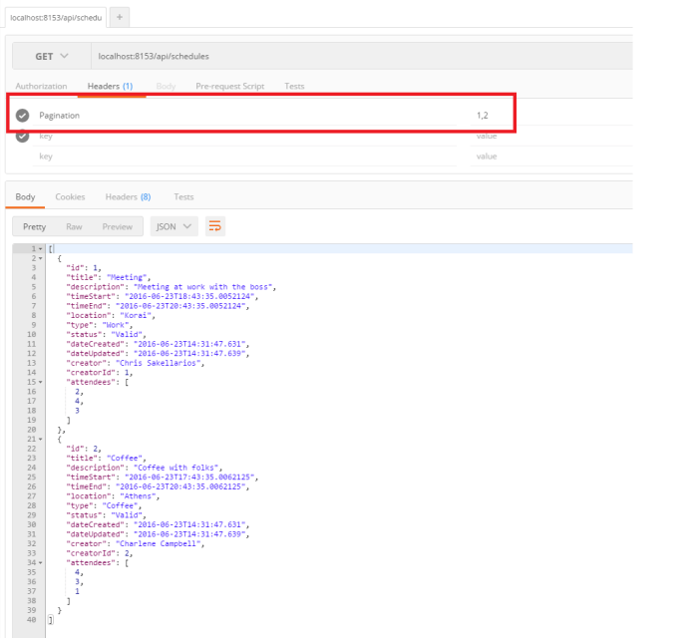The image size is (698, 638).
Task: Click the "Chris Sakellarios" creator value
Action: point(158,363)
